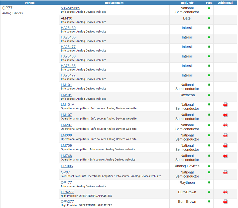
Task: Click the Additional column header
Action: point(225,3)
